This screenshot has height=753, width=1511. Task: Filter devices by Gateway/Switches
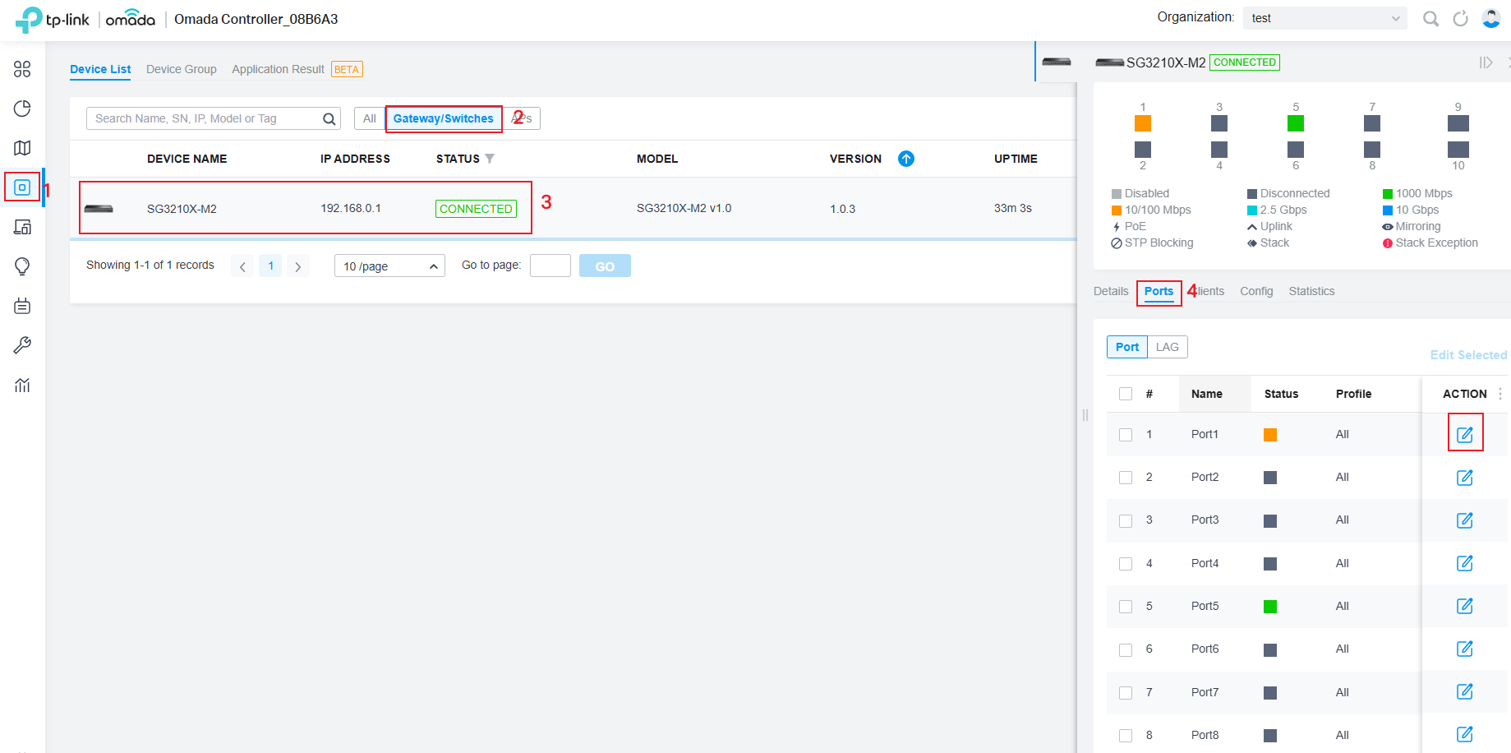tap(444, 118)
